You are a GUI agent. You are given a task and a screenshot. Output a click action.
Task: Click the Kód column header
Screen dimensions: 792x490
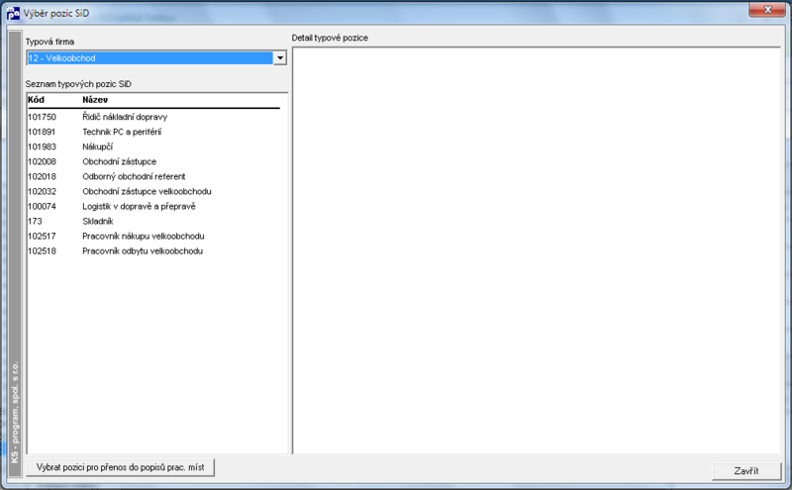point(37,100)
